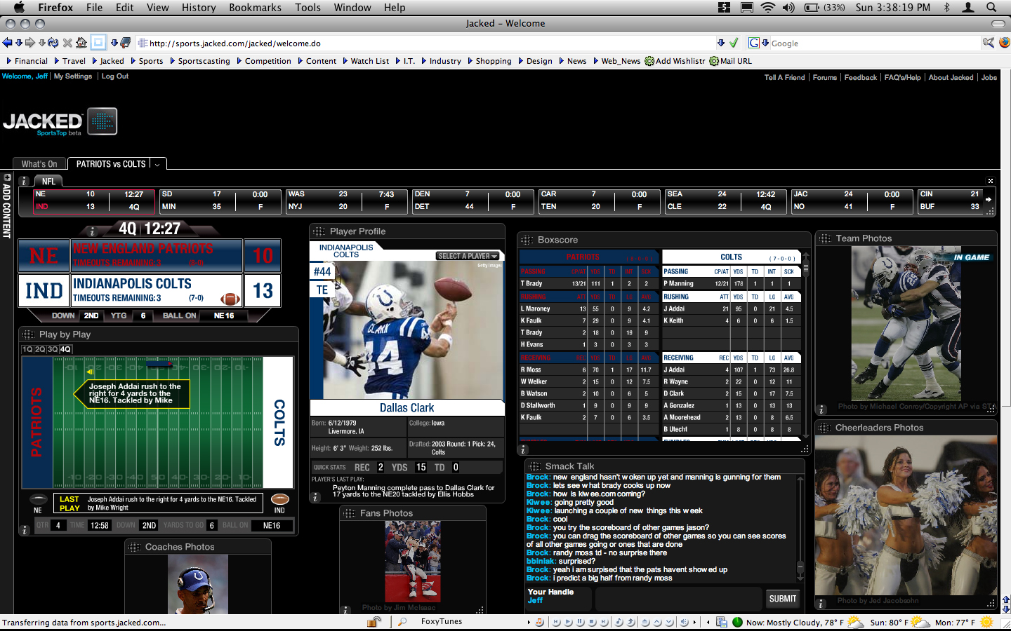Click the info icon beside the 4Q game clock
1011x631 pixels.
click(x=92, y=230)
